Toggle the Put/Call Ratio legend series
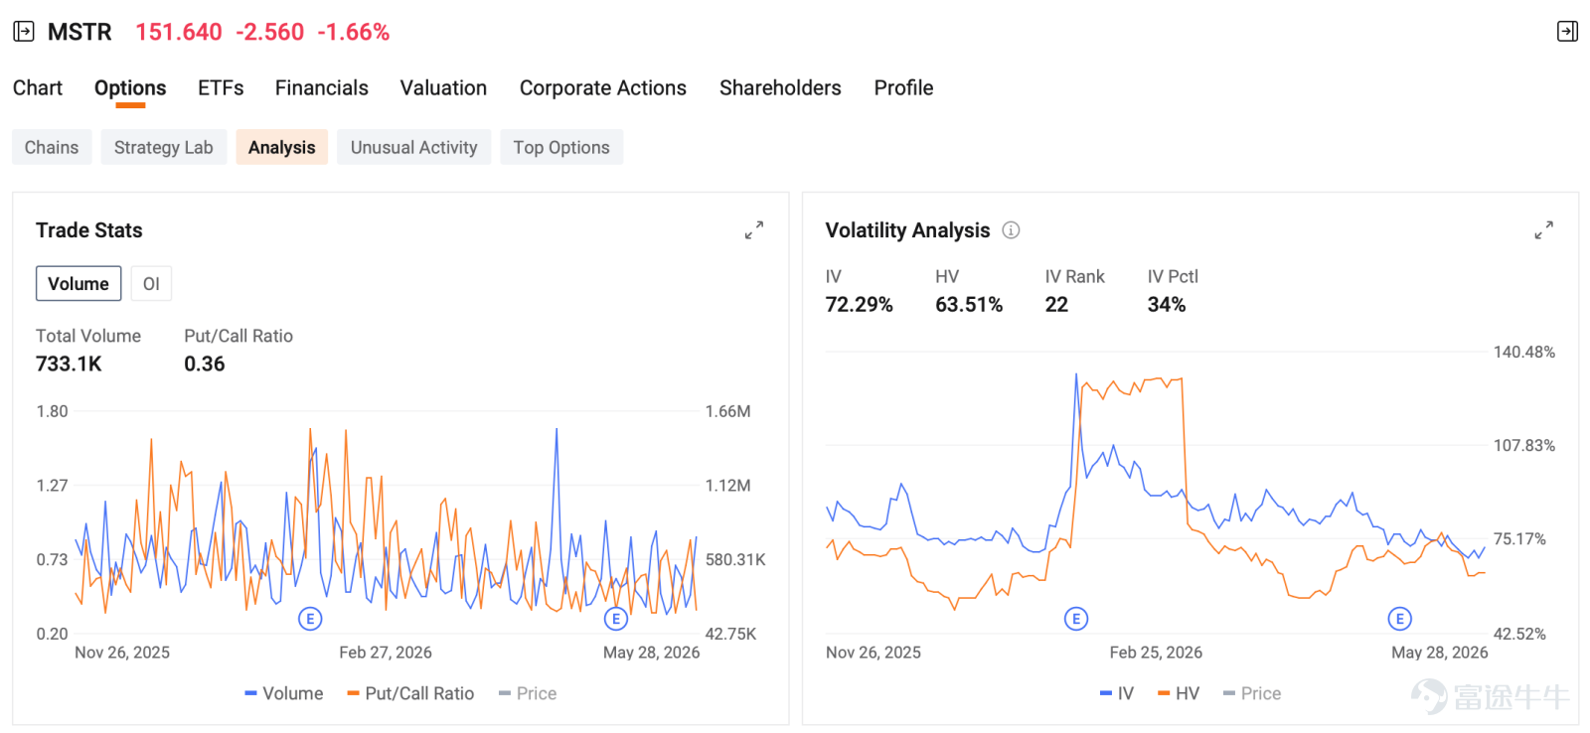 [x=410, y=693]
